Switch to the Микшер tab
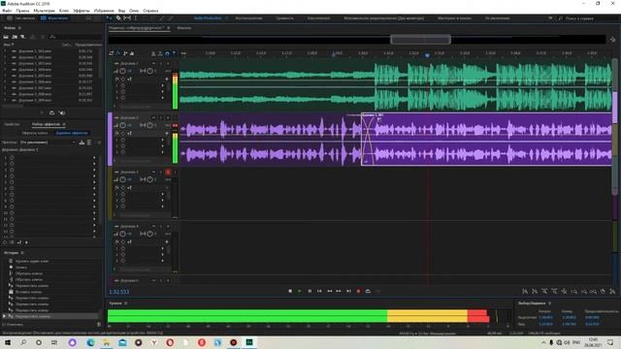Viewport: 621px width, 349px height. pyautogui.click(x=183, y=28)
